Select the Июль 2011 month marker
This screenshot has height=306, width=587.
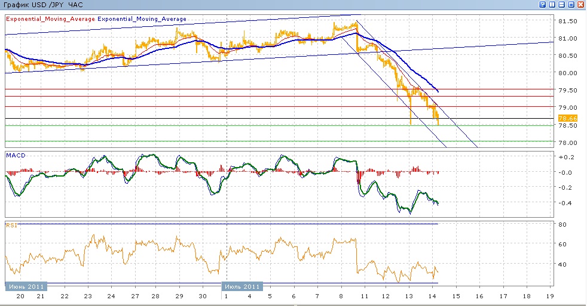[x=242, y=286]
